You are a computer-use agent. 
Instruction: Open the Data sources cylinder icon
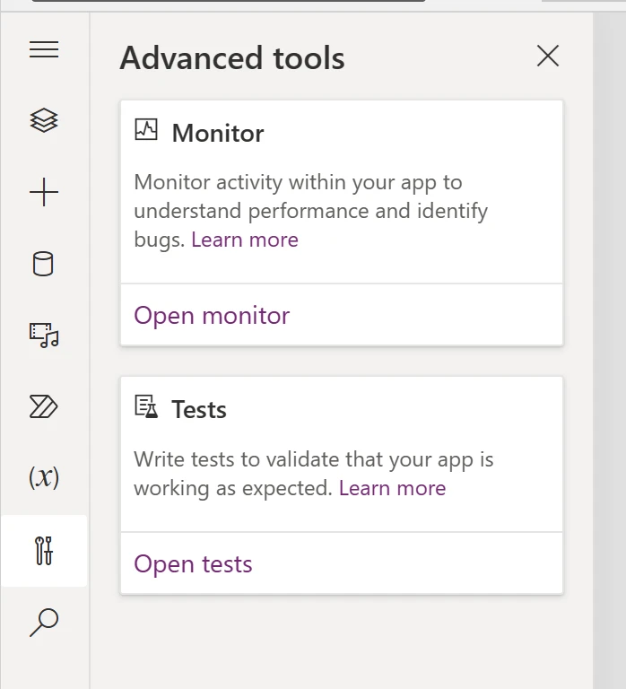click(x=44, y=264)
